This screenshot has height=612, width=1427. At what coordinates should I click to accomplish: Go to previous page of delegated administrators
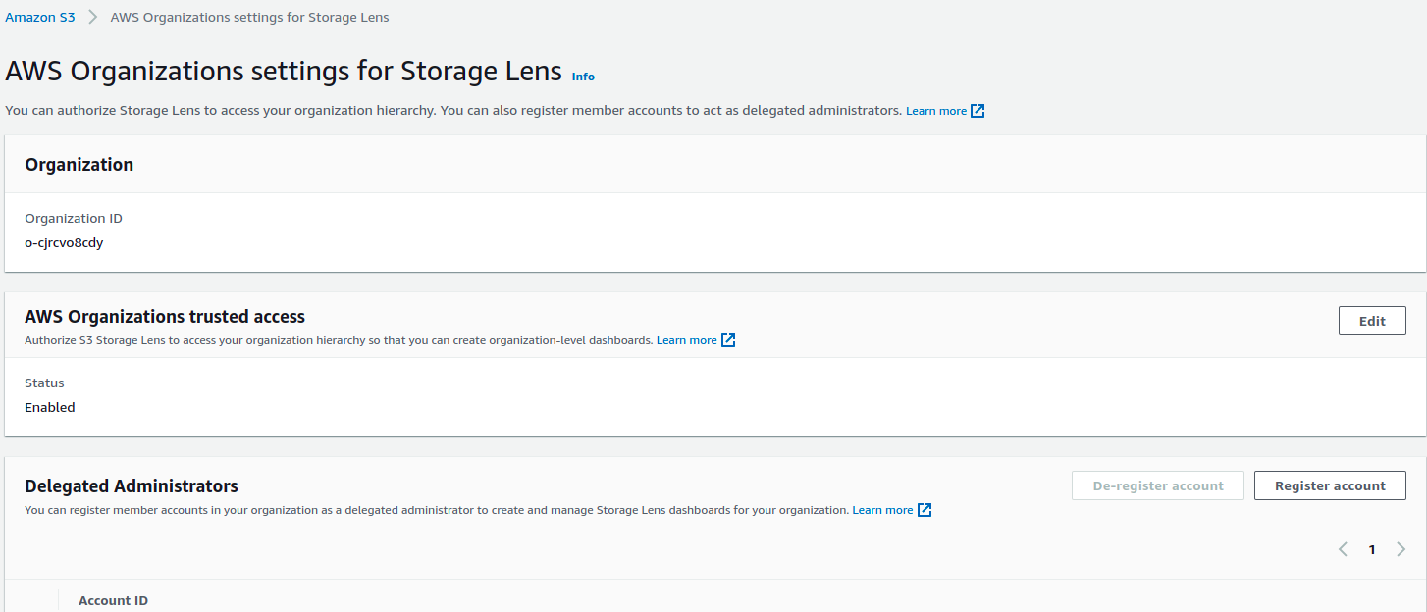(x=1343, y=549)
